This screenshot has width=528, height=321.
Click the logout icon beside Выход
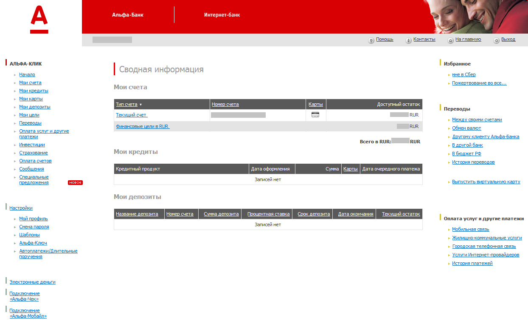(x=496, y=40)
